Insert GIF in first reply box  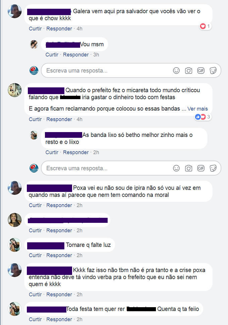coord(201,71)
